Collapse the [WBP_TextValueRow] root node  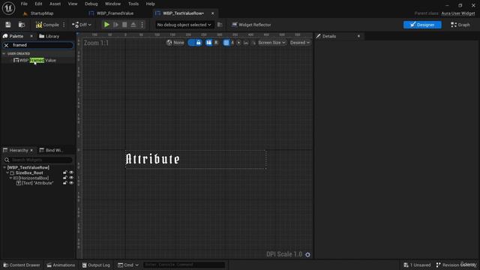[4, 168]
